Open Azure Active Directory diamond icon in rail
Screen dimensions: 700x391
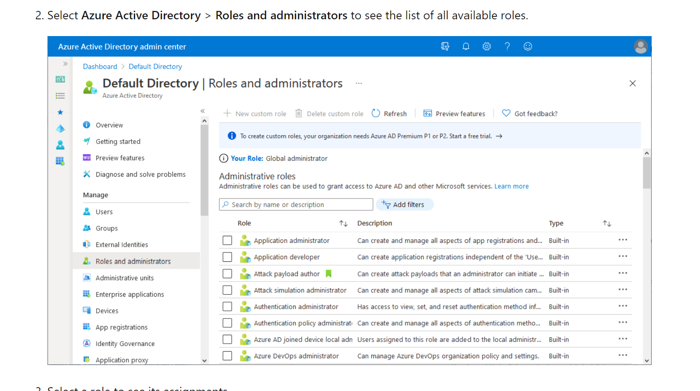point(60,128)
